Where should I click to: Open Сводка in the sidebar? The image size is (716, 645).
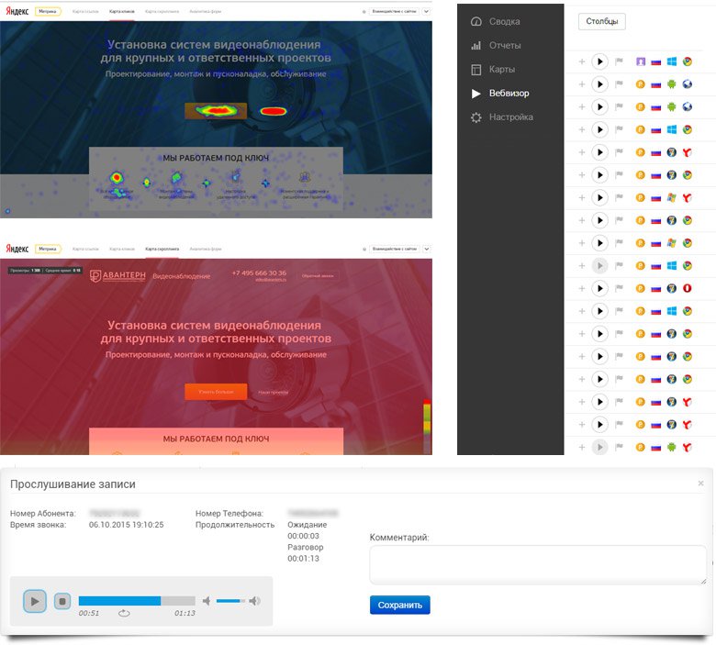[x=504, y=21]
